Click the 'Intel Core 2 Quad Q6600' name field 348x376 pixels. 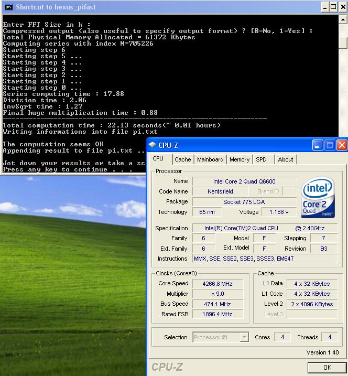[244, 181]
